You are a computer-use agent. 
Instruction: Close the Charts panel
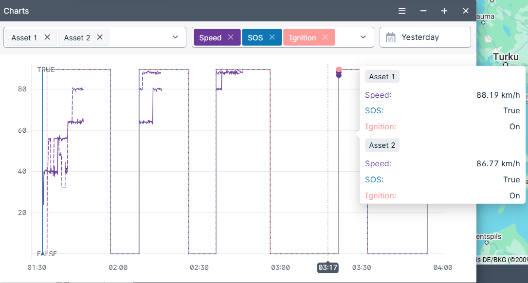(x=466, y=11)
